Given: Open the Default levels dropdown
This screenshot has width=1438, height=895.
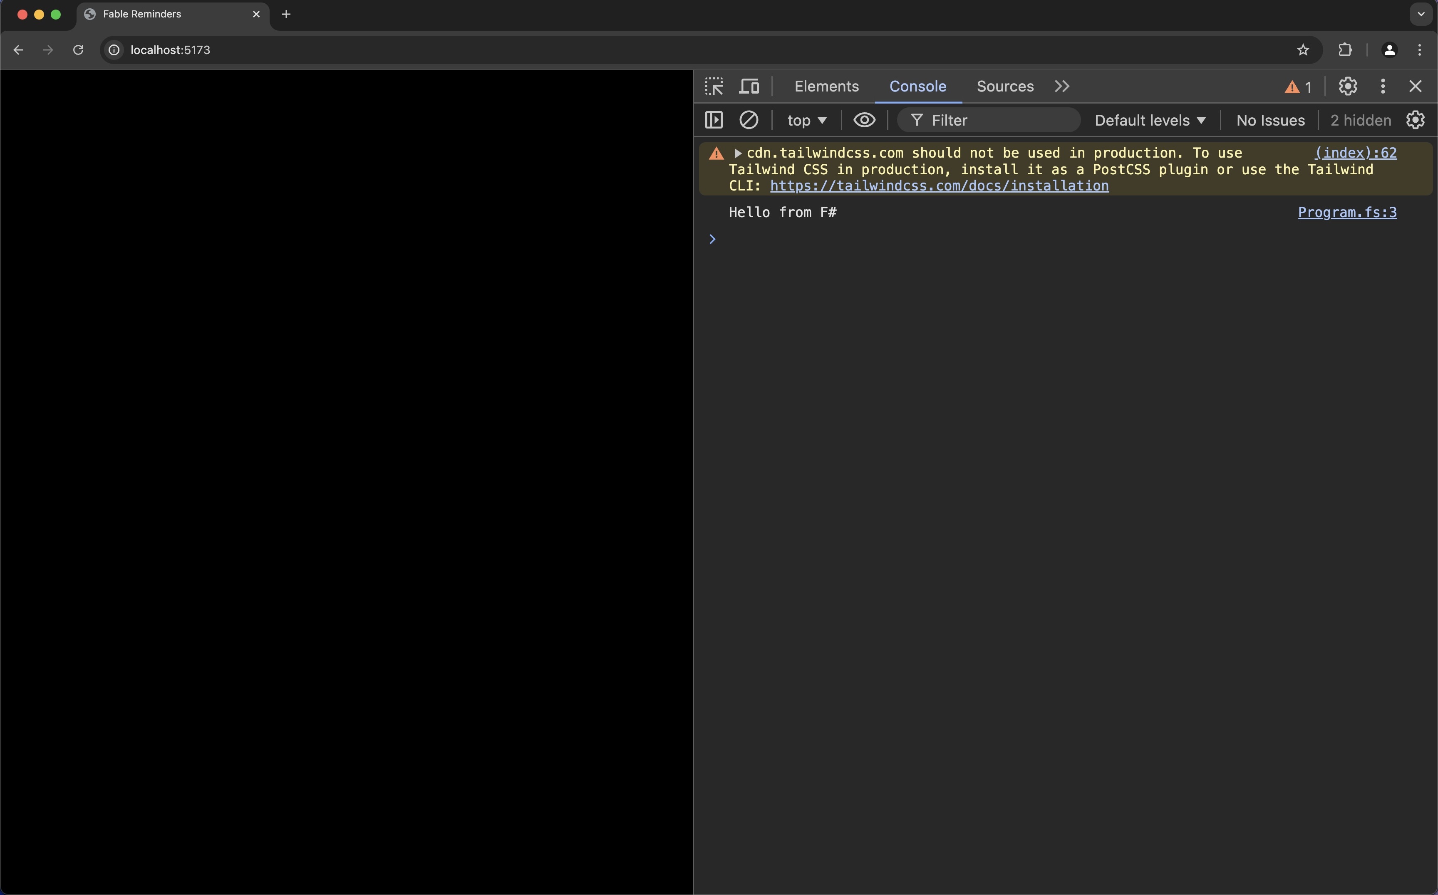Looking at the screenshot, I should click(1150, 121).
